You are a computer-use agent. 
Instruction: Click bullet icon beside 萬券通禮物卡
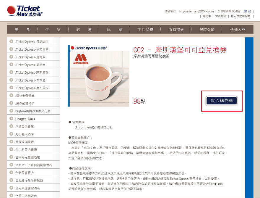click(11, 103)
